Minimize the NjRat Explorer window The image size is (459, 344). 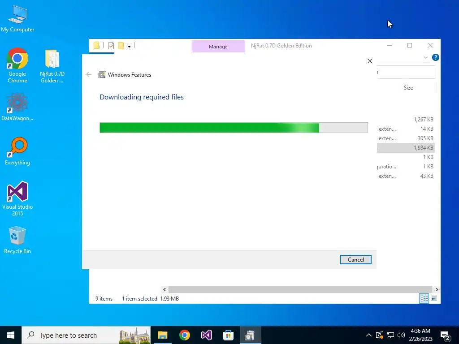[x=390, y=45]
